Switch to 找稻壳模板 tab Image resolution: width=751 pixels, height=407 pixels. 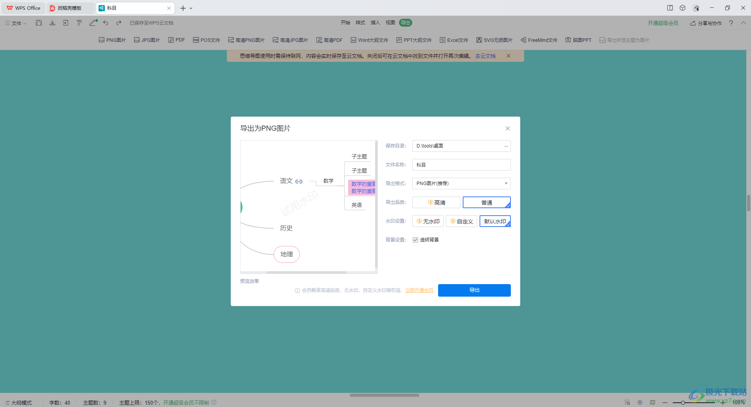point(70,8)
